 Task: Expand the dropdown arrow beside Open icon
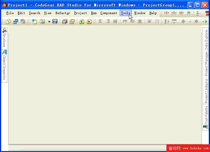point(49,22)
